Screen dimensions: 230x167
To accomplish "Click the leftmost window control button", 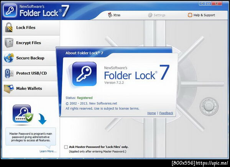I will click(202, 3).
